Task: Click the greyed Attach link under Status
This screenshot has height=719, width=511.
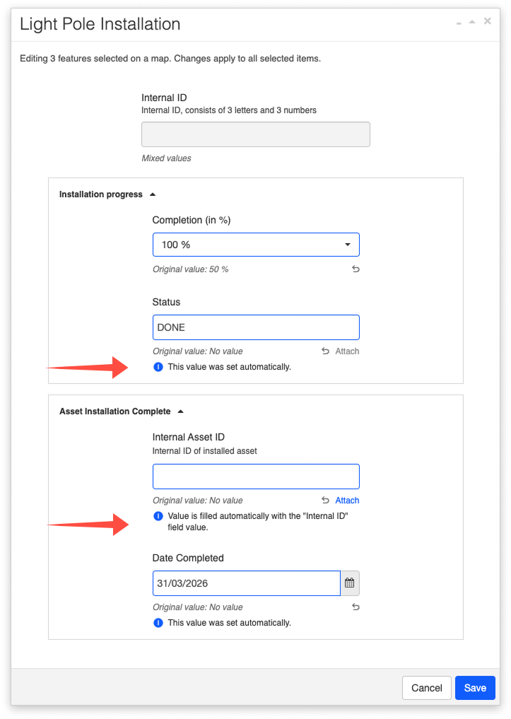Action: pos(347,351)
